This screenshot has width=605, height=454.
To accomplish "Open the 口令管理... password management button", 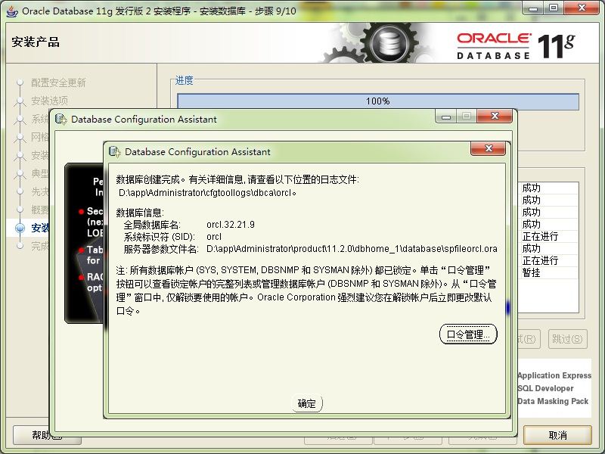I will coord(468,334).
